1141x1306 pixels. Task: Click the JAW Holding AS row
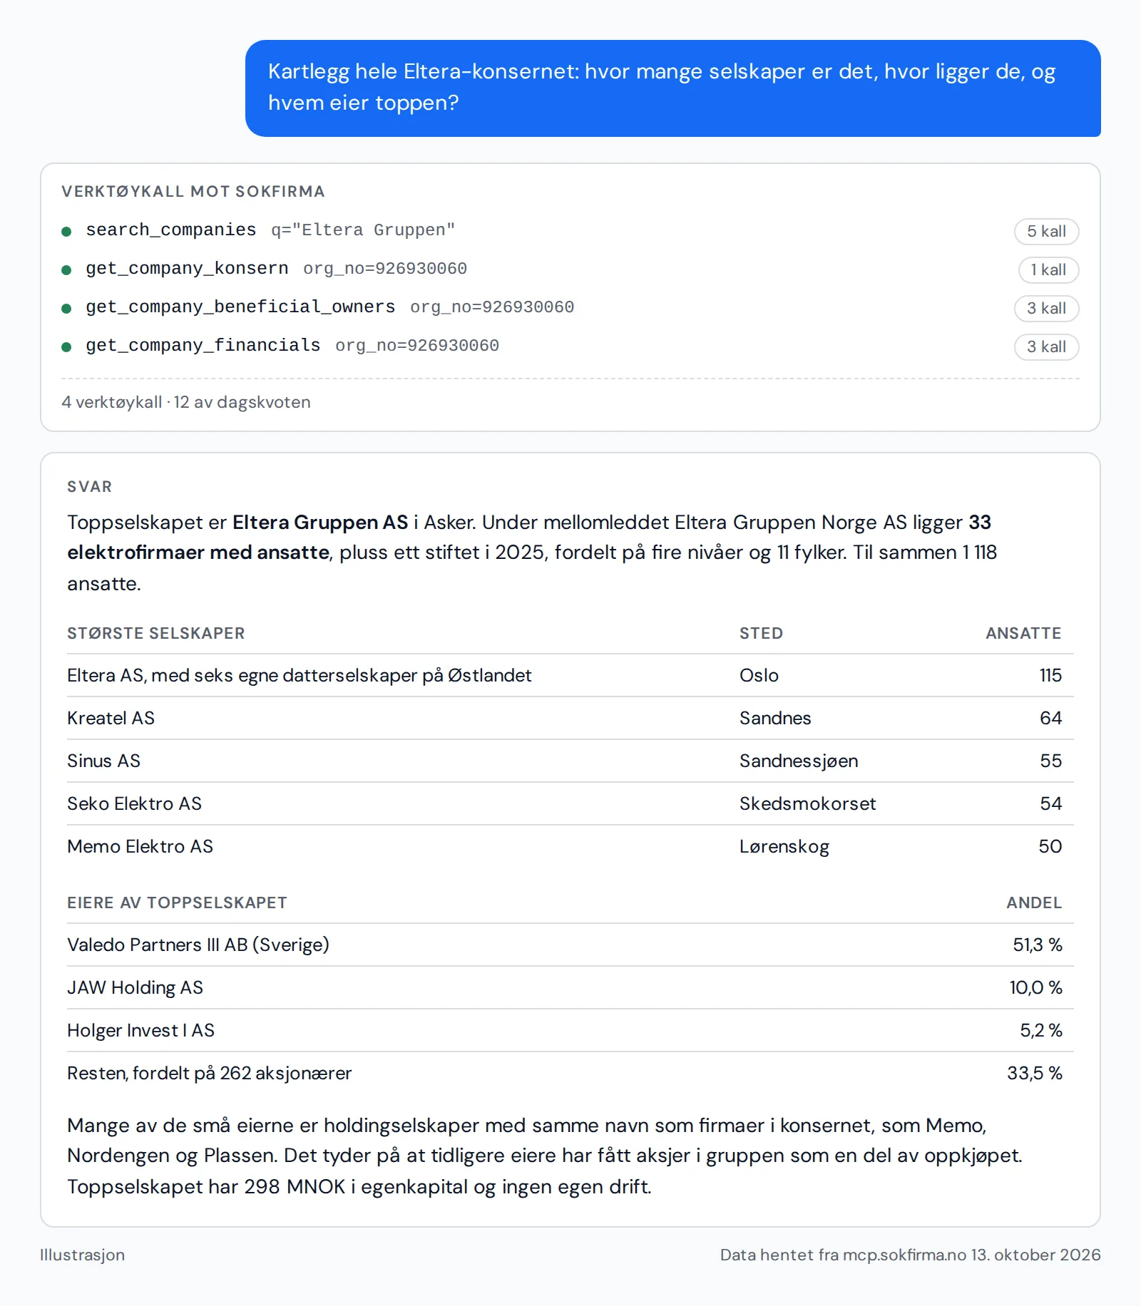click(570, 987)
